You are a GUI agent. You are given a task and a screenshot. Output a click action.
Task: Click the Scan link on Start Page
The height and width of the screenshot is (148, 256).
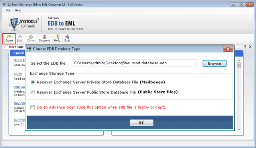click(19, 60)
